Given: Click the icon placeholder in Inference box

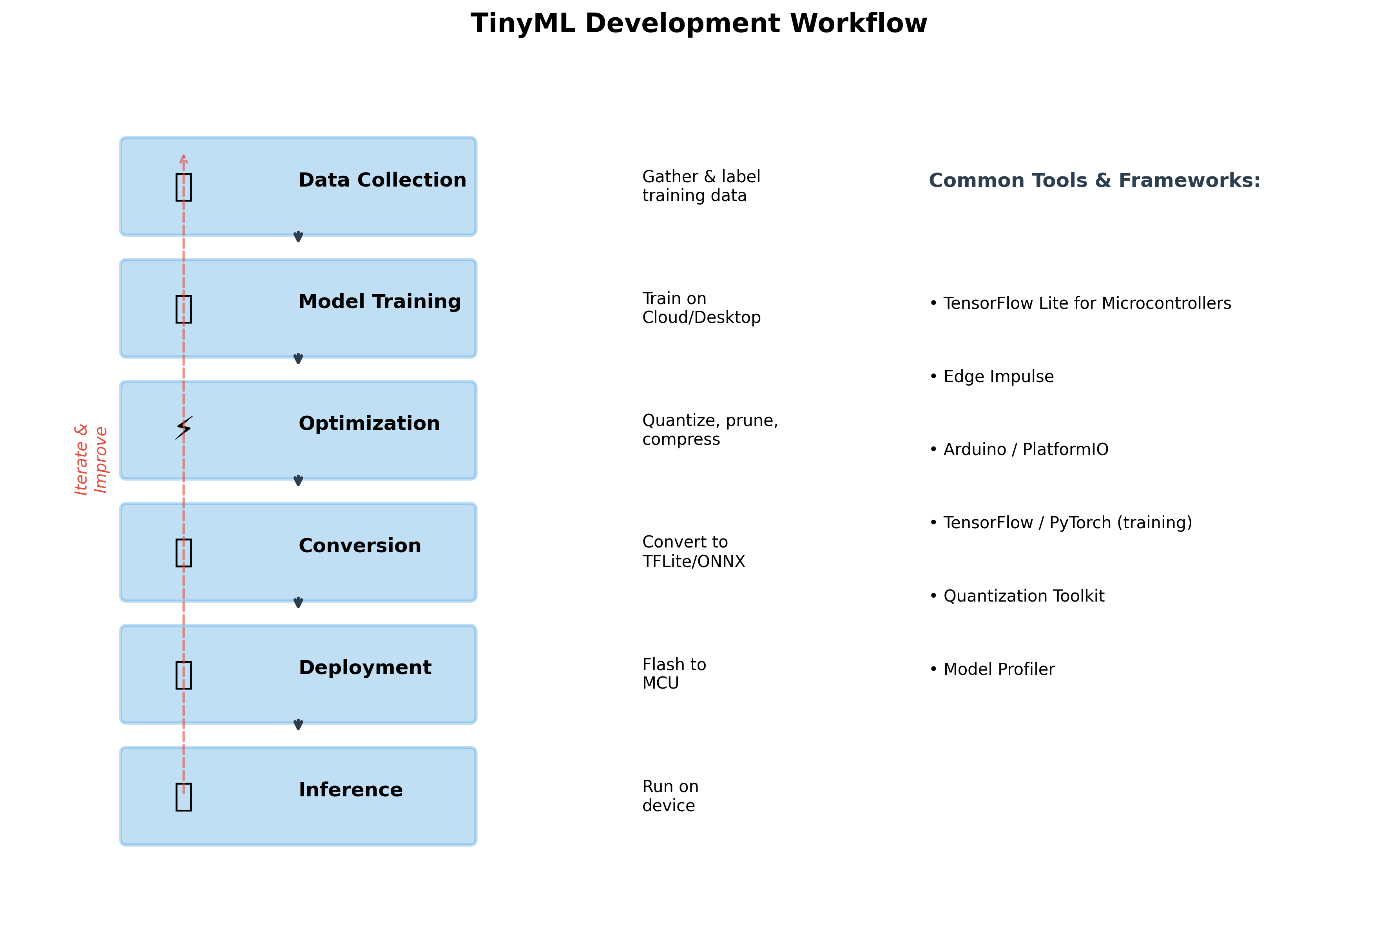Looking at the screenshot, I should pyautogui.click(x=183, y=796).
